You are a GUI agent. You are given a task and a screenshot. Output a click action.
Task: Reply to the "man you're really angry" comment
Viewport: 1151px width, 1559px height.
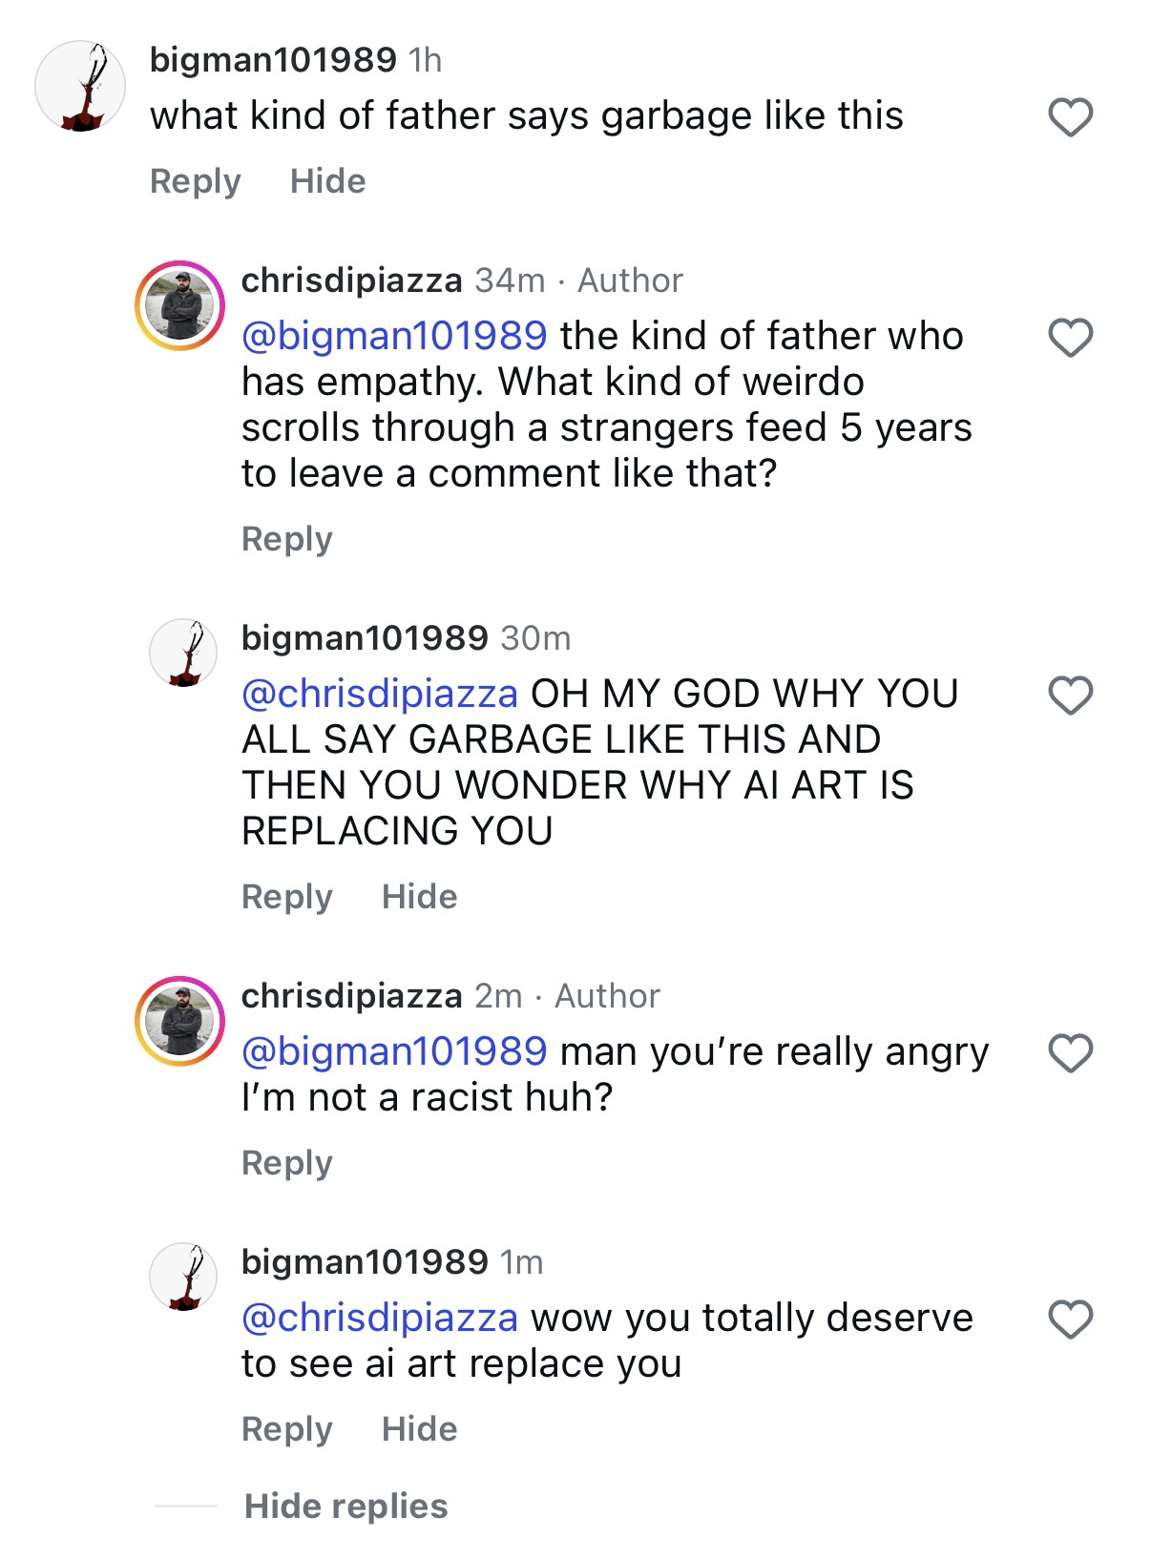(286, 1163)
